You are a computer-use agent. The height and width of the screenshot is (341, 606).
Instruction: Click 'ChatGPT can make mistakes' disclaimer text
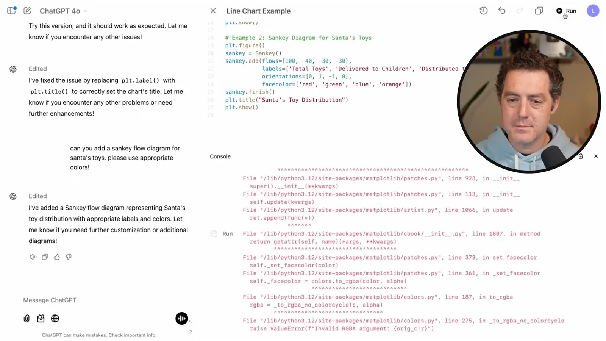pyautogui.click(x=99, y=335)
